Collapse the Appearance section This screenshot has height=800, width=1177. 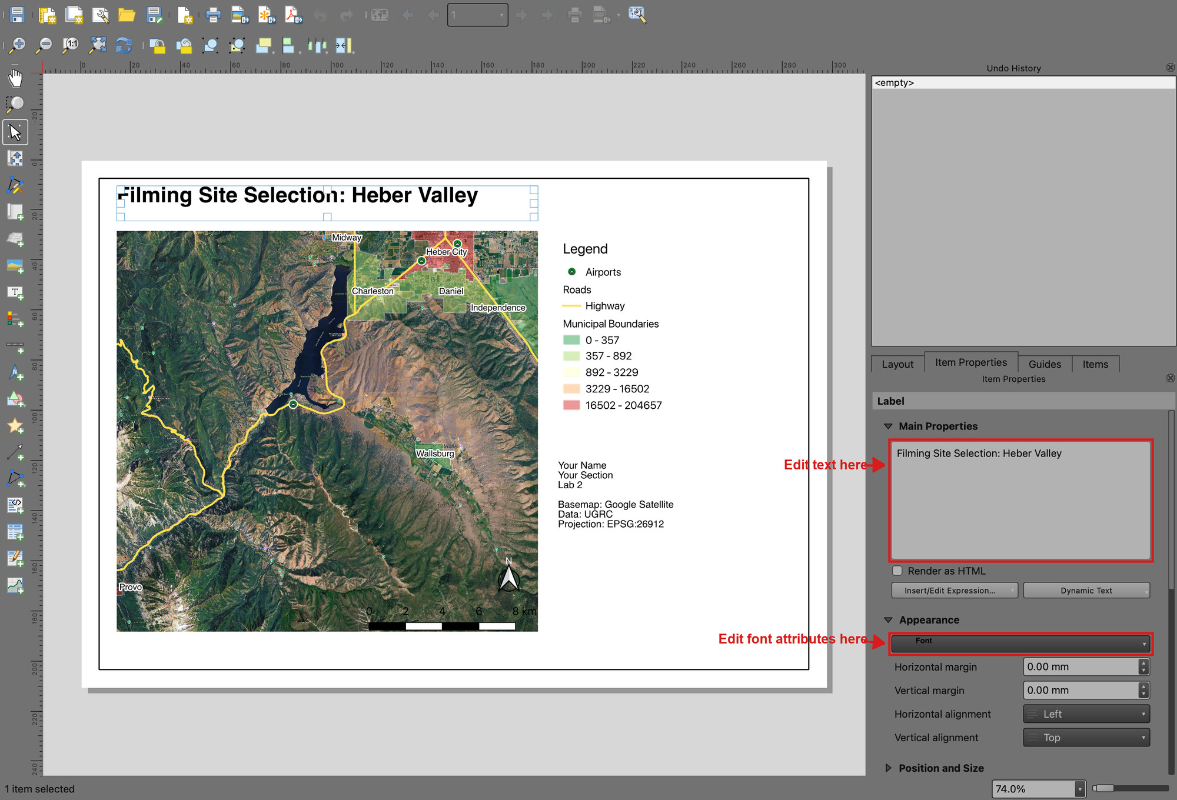[889, 620]
